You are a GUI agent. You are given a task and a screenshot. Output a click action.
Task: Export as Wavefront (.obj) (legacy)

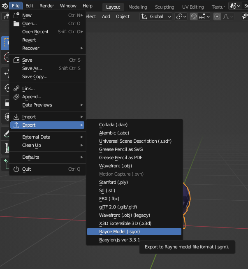click(134, 215)
